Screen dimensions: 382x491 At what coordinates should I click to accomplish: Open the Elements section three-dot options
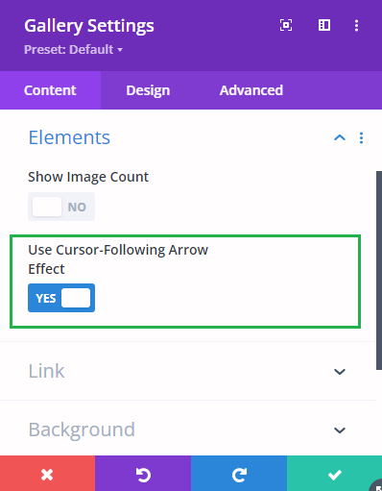361,138
